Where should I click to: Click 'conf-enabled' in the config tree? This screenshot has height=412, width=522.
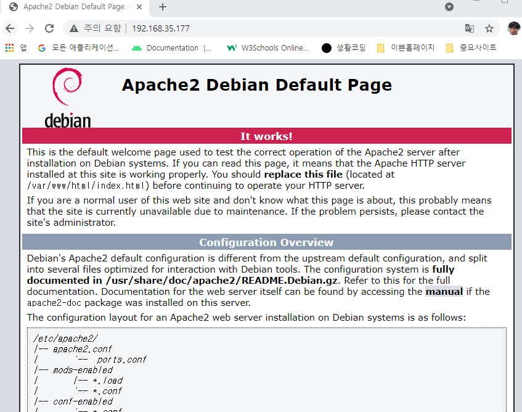(83, 402)
